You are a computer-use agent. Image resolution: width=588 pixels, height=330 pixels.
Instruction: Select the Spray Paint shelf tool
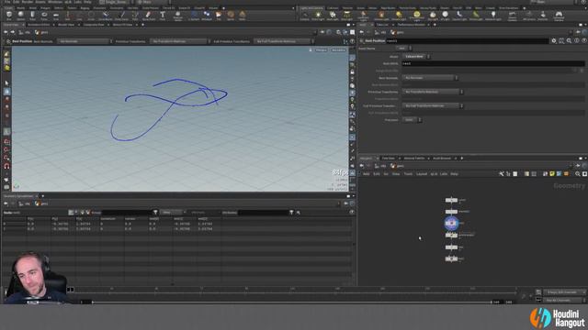coord(149,16)
